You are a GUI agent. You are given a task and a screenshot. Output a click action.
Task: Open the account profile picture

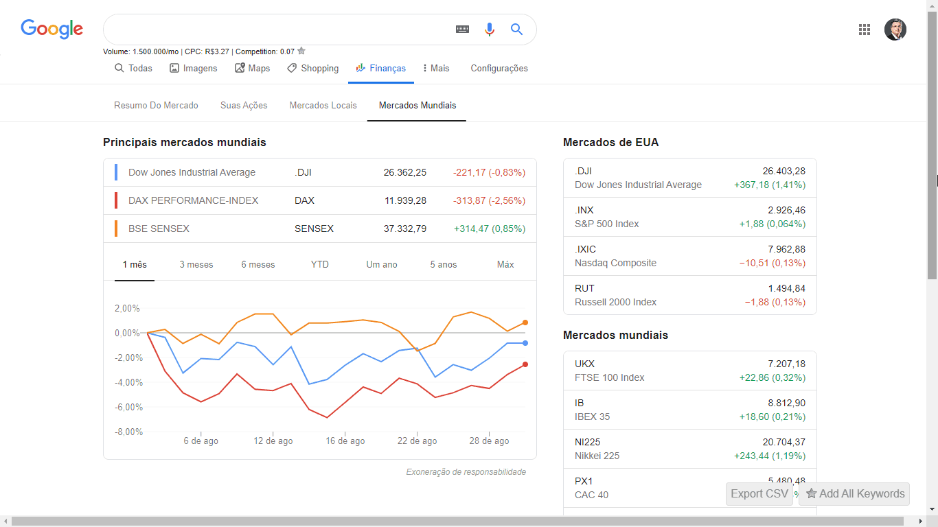895,30
